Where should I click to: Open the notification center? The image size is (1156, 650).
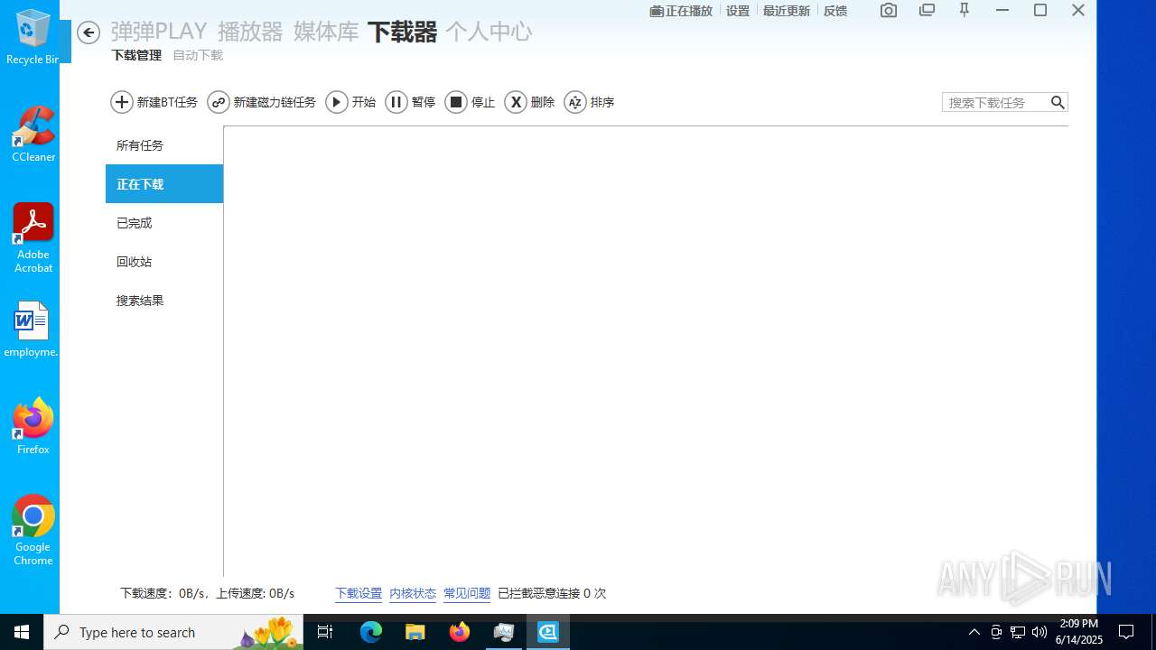pyautogui.click(x=1126, y=632)
